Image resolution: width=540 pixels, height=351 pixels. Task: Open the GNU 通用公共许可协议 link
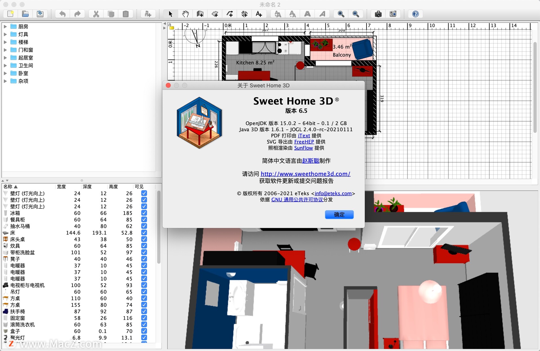tap(297, 199)
